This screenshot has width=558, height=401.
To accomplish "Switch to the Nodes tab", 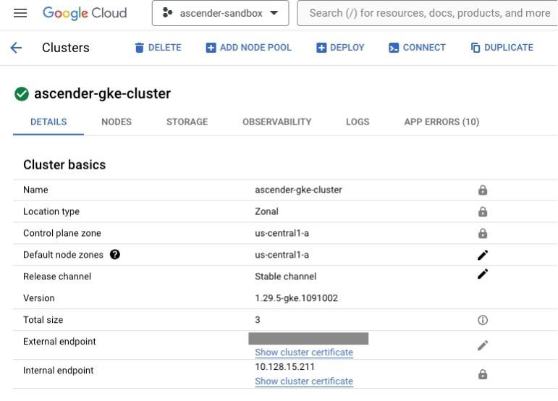I will click(x=117, y=122).
